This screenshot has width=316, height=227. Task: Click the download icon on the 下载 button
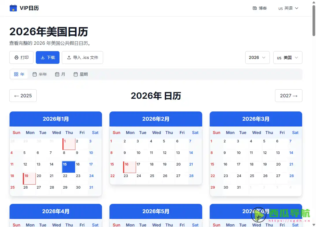coord(43,57)
